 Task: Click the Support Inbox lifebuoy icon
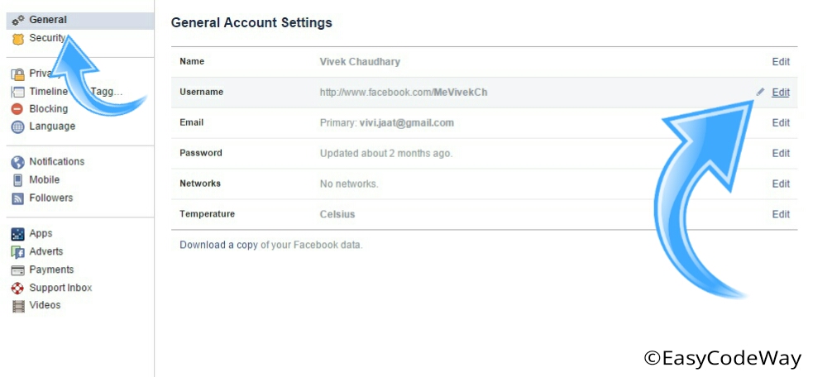17,288
